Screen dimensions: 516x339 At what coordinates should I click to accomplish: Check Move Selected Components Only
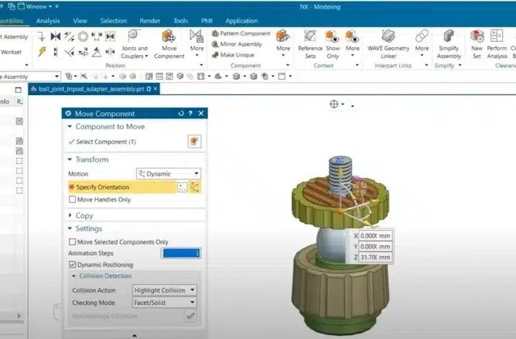[72, 241]
